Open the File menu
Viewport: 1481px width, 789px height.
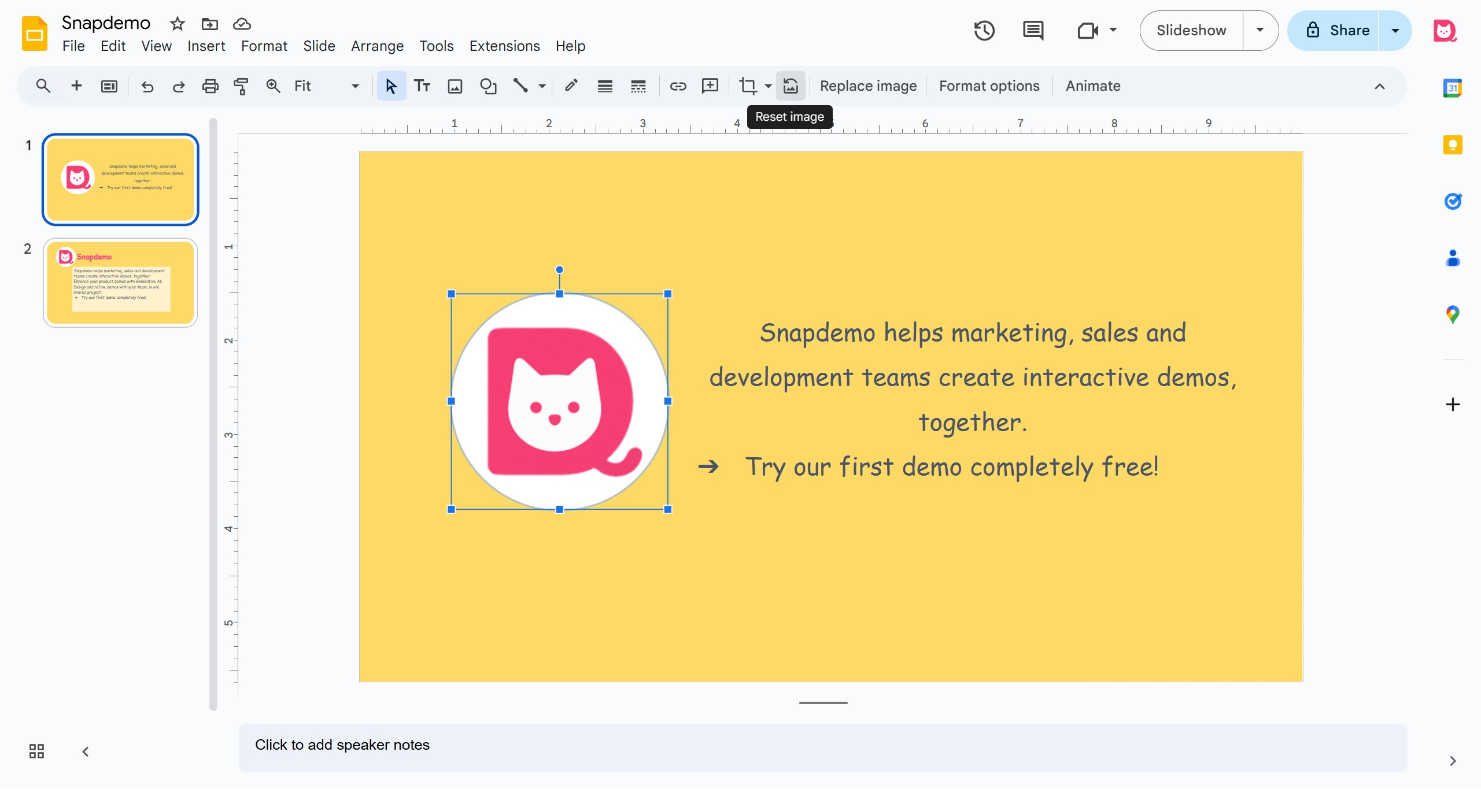coord(73,46)
